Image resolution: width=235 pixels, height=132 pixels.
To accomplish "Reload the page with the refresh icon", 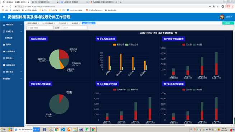I will [x=10, y=6].
